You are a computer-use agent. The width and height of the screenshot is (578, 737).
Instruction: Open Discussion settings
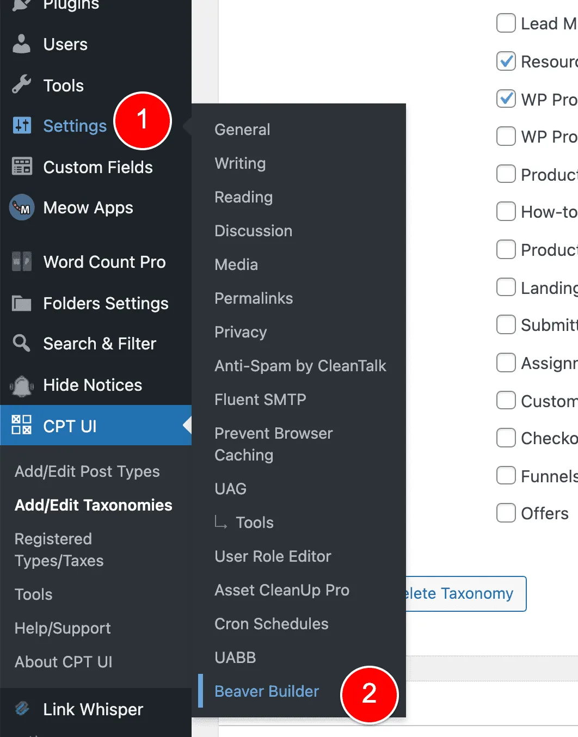click(x=253, y=231)
